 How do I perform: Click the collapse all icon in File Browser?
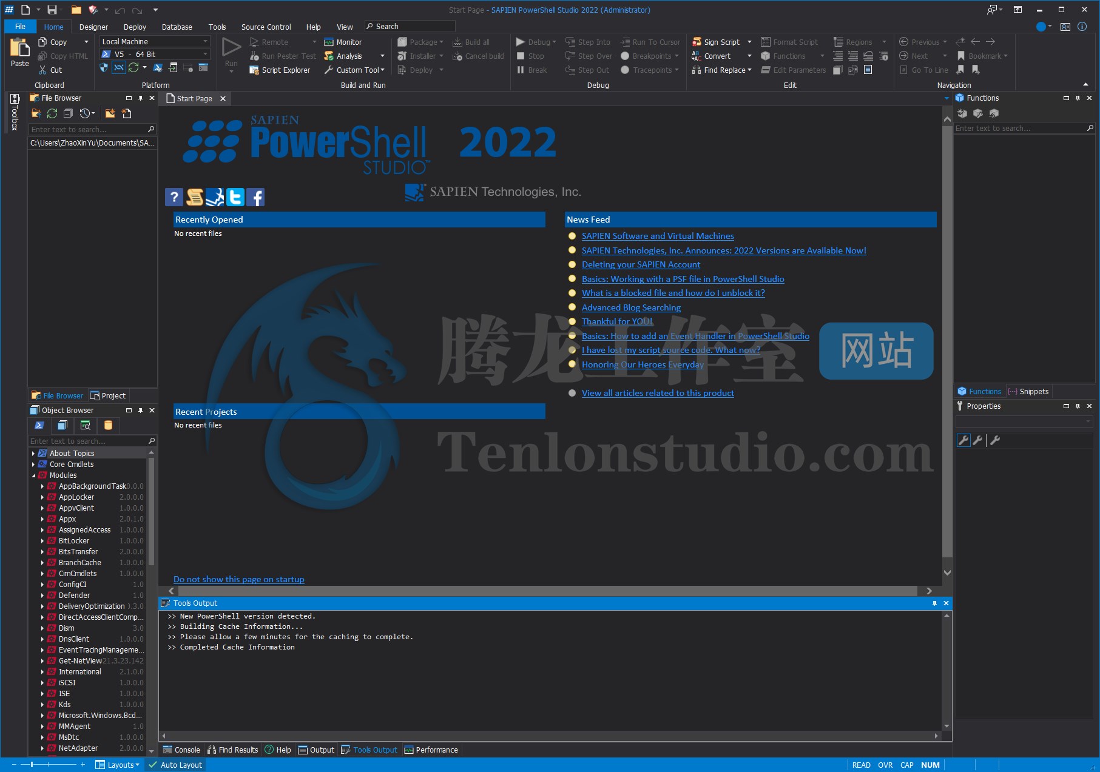pos(68,113)
